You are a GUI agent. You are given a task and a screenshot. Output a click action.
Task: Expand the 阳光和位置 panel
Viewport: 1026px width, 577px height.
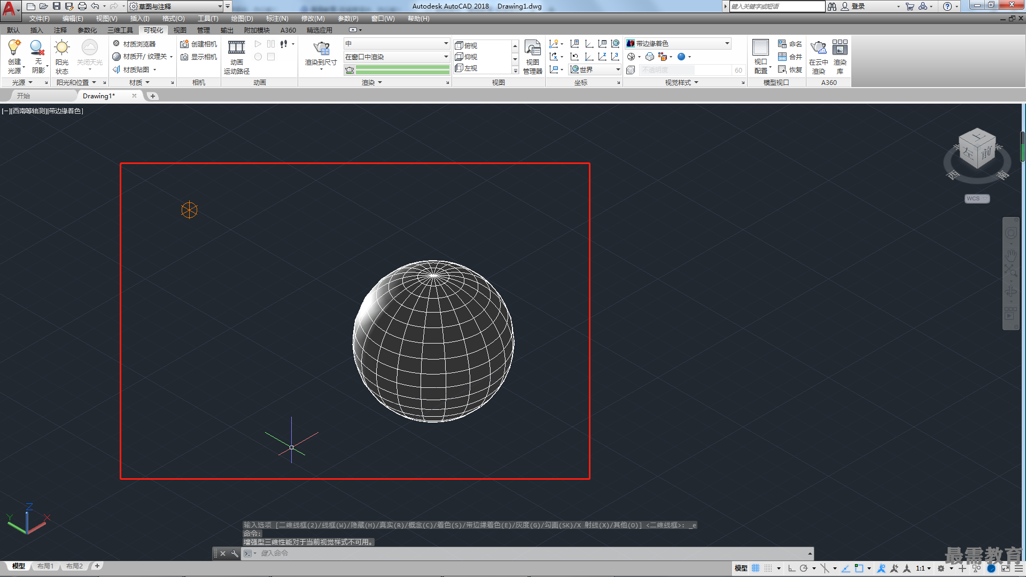pyautogui.click(x=76, y=82)
